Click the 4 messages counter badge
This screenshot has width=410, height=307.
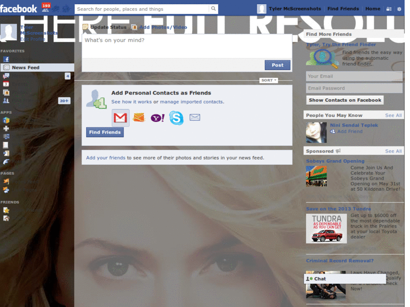point(68,76)
